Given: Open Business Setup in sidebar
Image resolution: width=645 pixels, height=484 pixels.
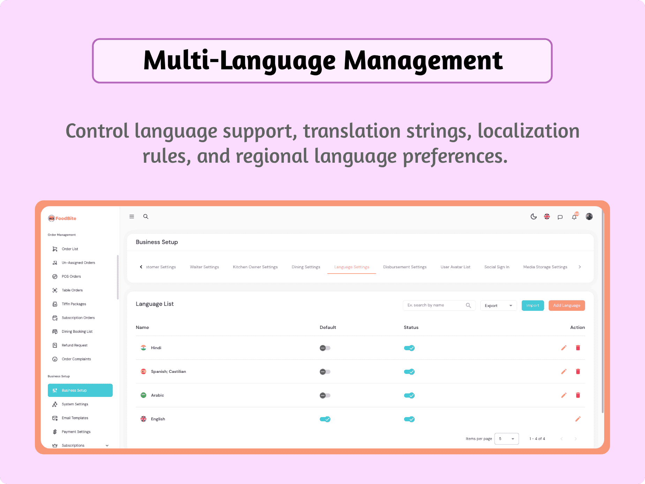Looking at the screenshot, I should (x=80, y=390).
